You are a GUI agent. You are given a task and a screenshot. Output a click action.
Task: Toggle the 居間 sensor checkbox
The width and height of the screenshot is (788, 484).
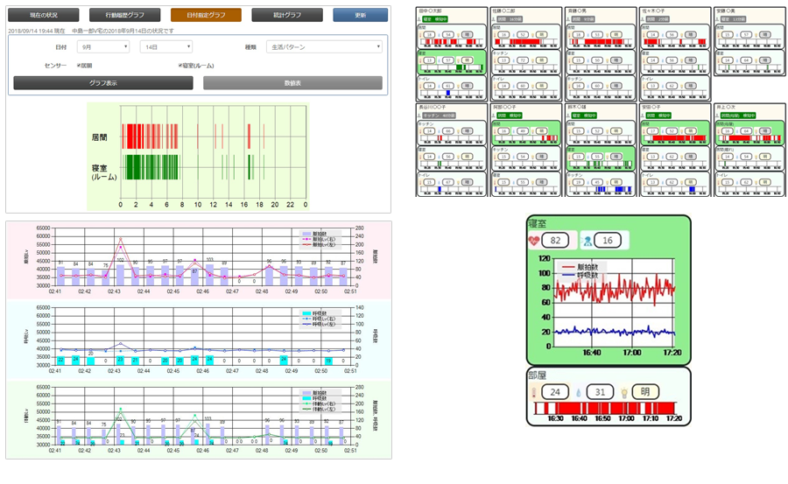80,66
